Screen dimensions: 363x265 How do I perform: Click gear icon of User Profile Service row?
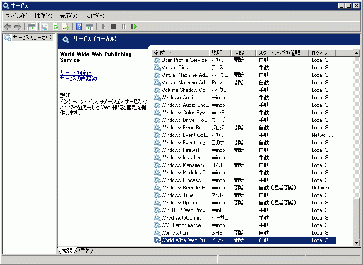(157, 60)
